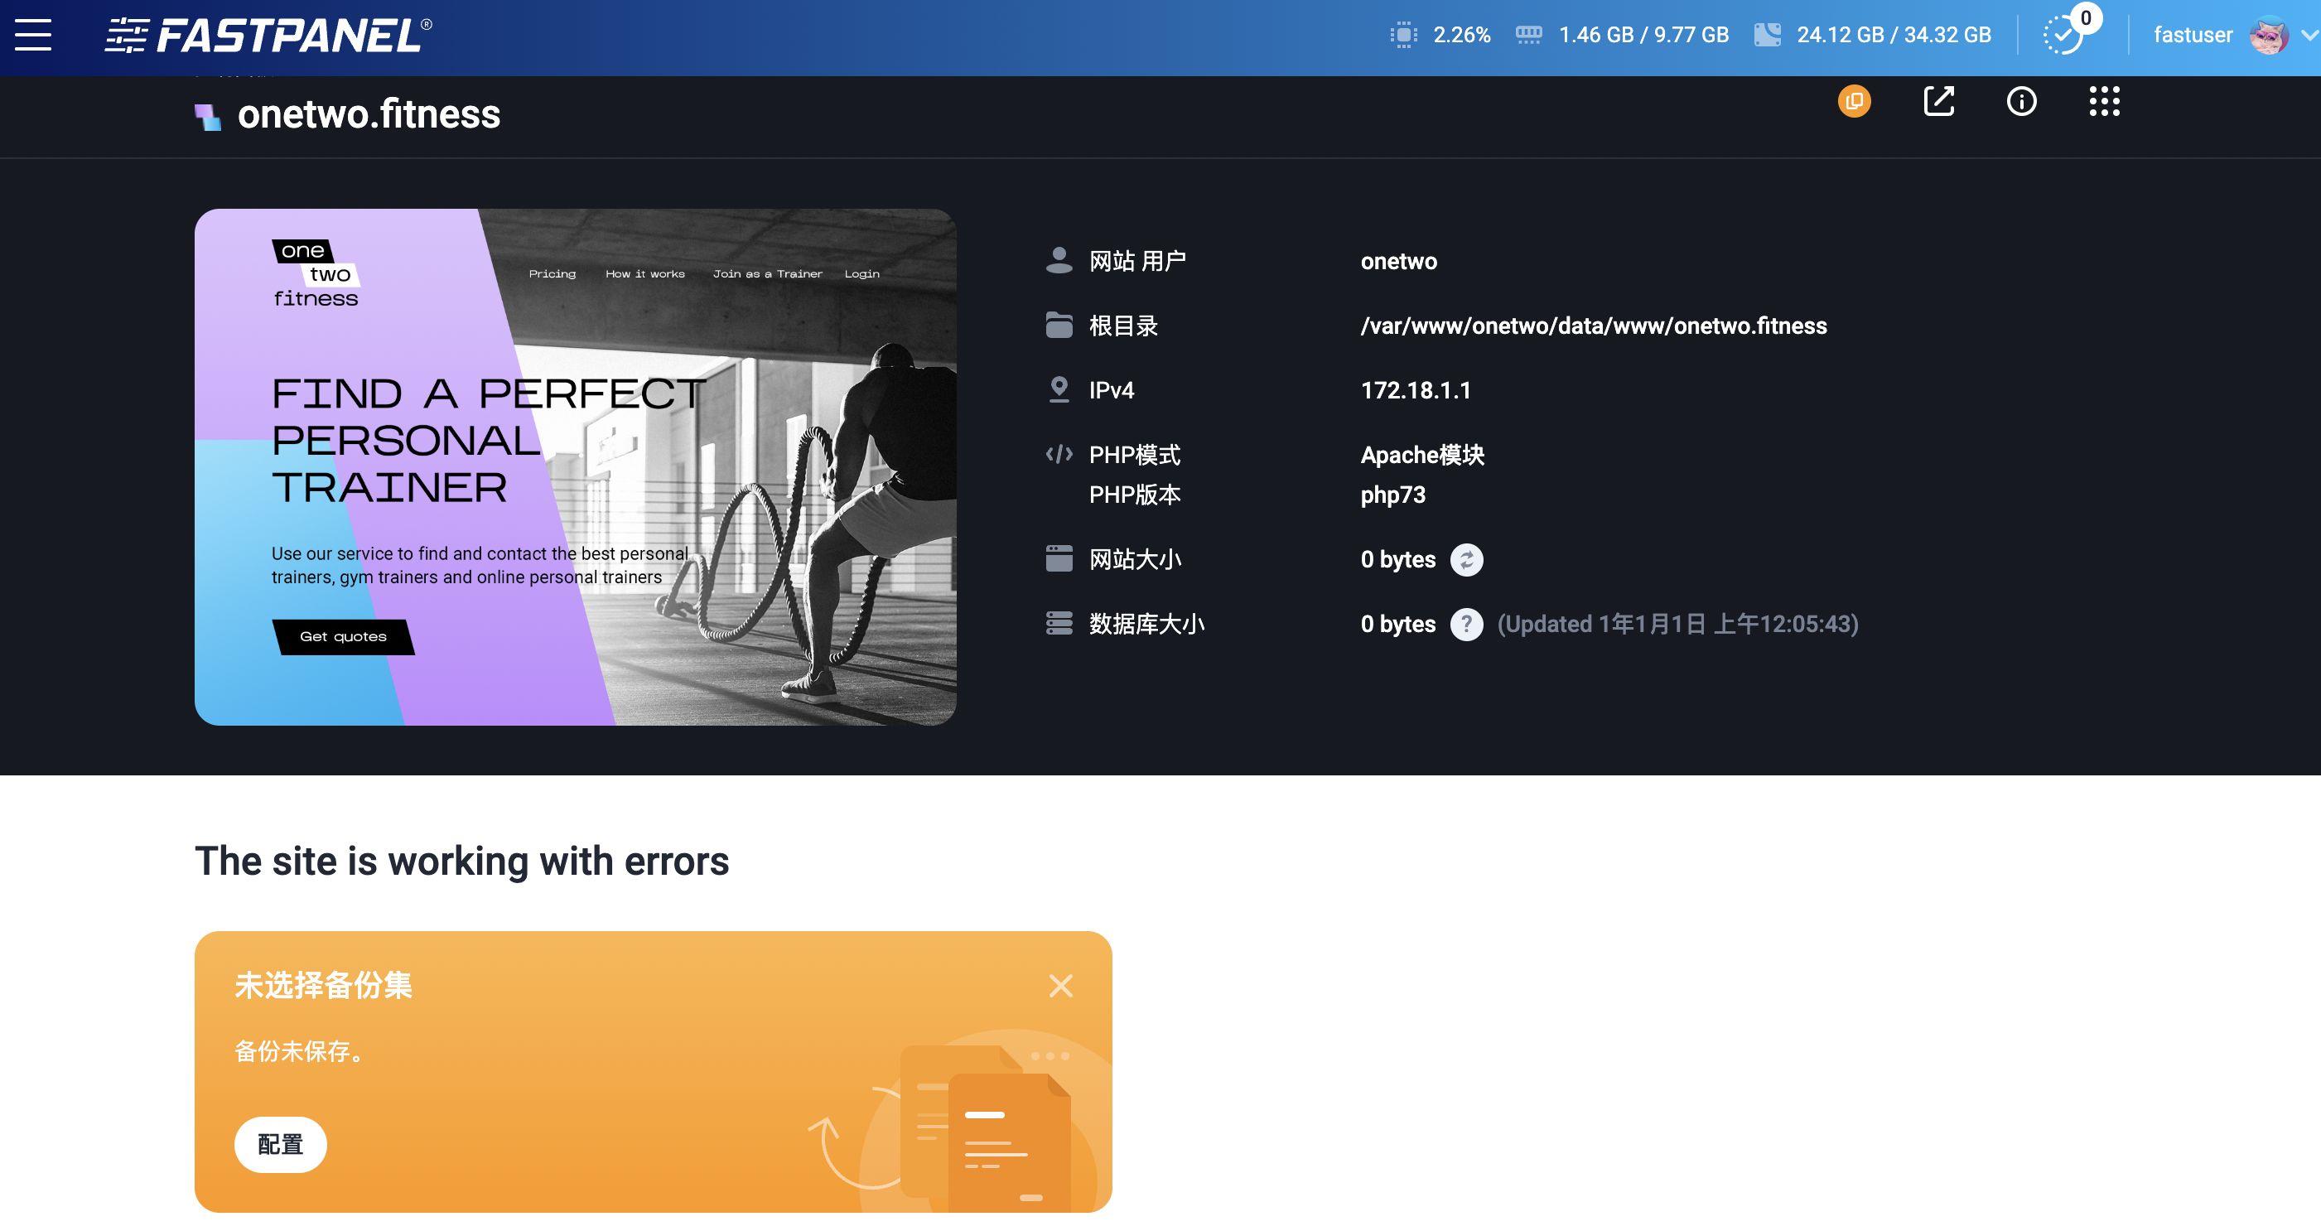Viewport: 2321px width, 1231px height.
Task: Open the apps grid icon
Action: click(2105, 103)
